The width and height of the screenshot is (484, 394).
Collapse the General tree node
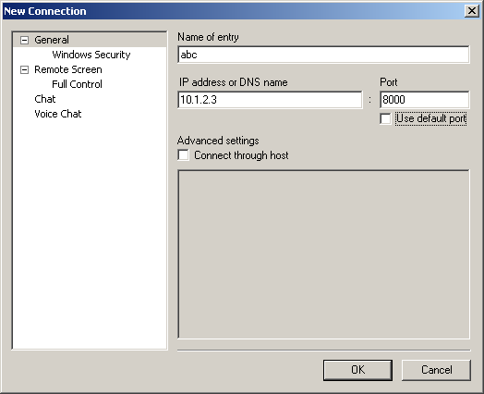24,40
